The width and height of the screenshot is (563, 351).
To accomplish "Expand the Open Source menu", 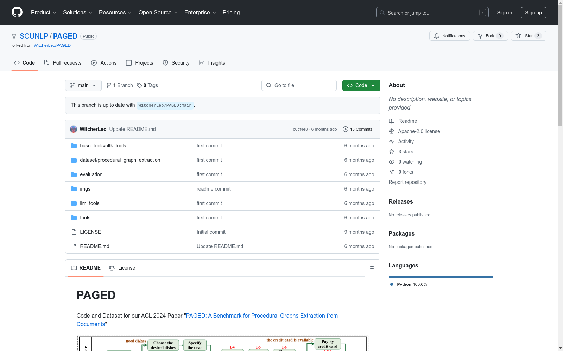I will [x=158, y=13].
